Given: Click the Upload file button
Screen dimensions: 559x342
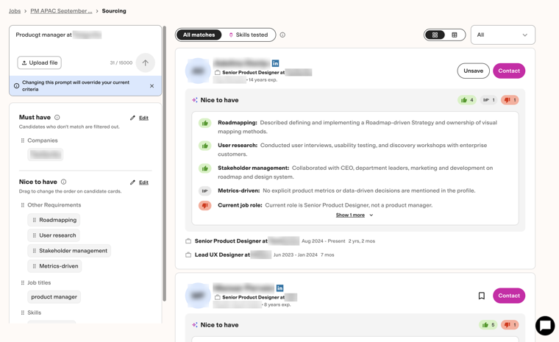Looking at the screenshot, I should [39, 63].
